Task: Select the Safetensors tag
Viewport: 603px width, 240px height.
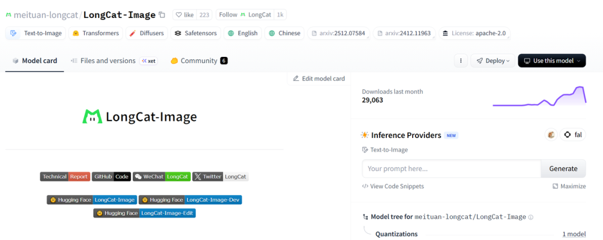Action: [x=196, y=33]
